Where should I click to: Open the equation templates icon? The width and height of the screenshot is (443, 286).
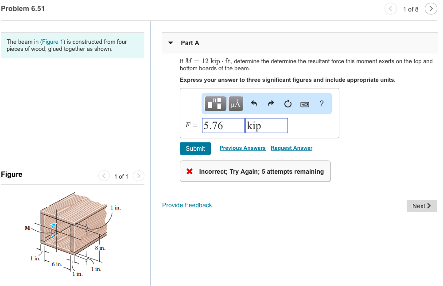[x=215, y=103]
